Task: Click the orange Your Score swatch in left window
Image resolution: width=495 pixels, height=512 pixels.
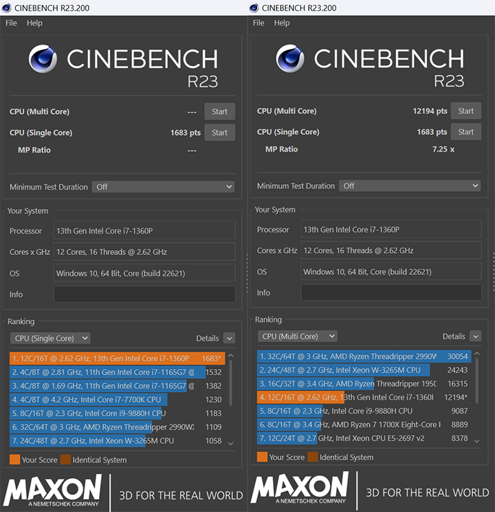Action: [x=14, y=459]
